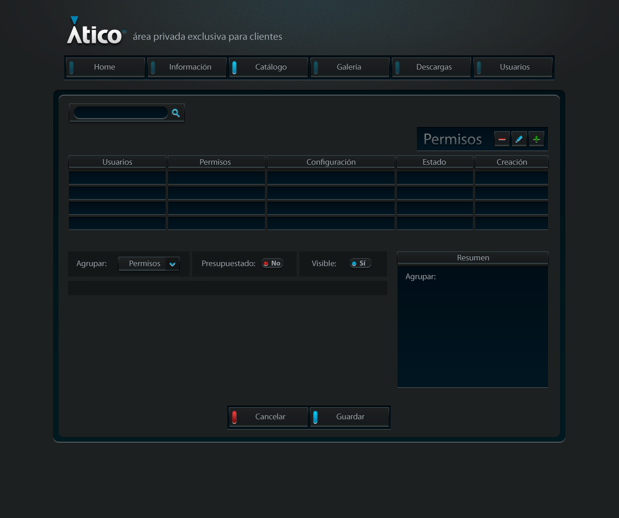Open the Catálogo menu item
Viewport: 619px width, 518px height.
268,67
